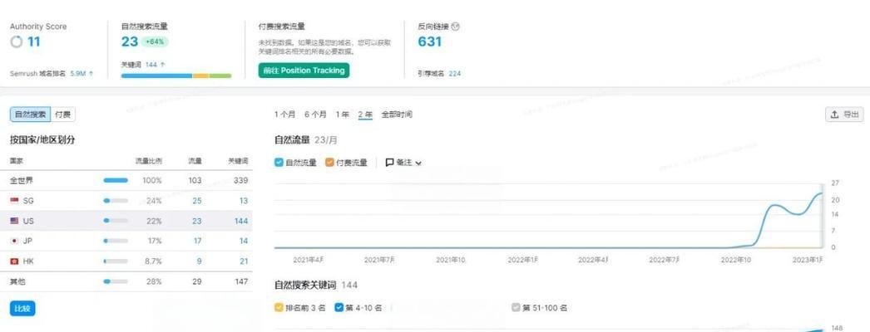Open the Semrush rank 5.9M link
This screenshot has height=332, width=870.
click(77, 73)
